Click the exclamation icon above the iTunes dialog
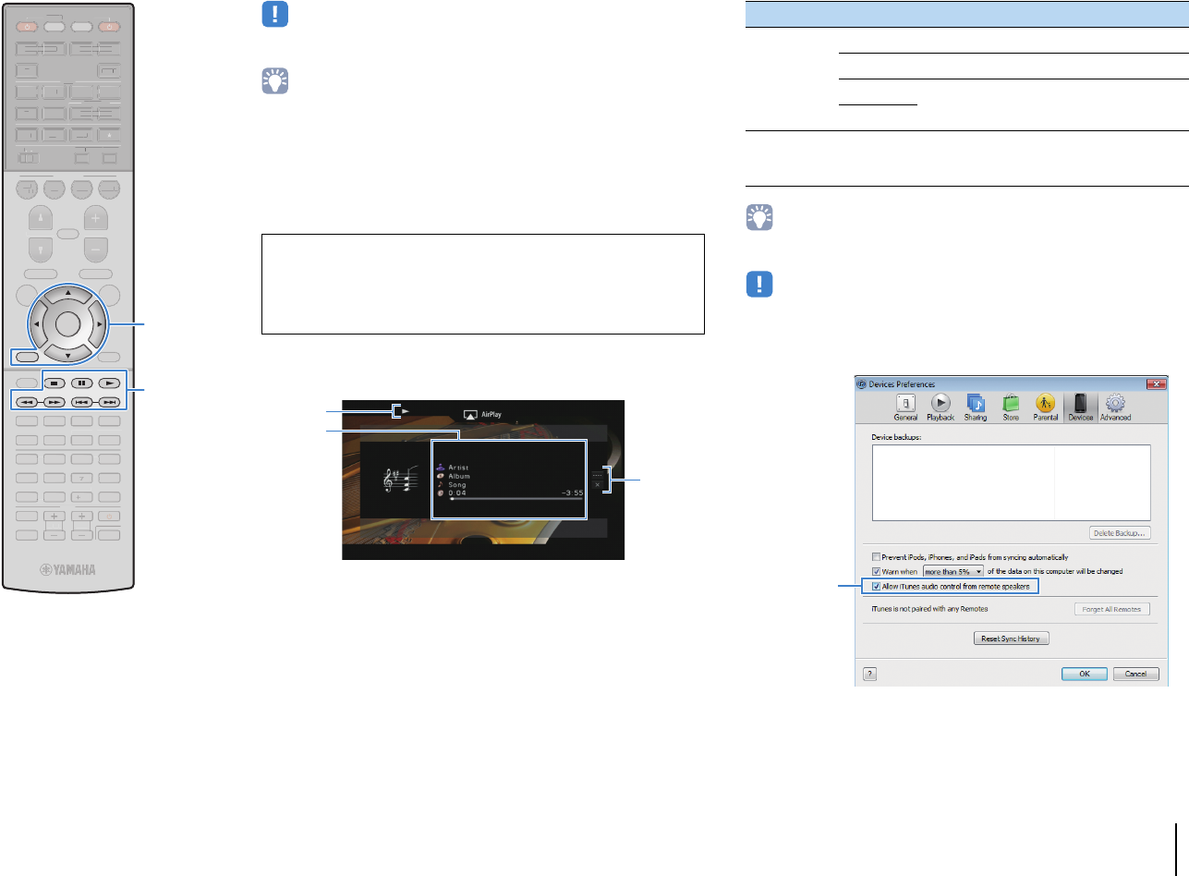The image size is (1189, 876). pyautogui.click(x=758, y=283)
